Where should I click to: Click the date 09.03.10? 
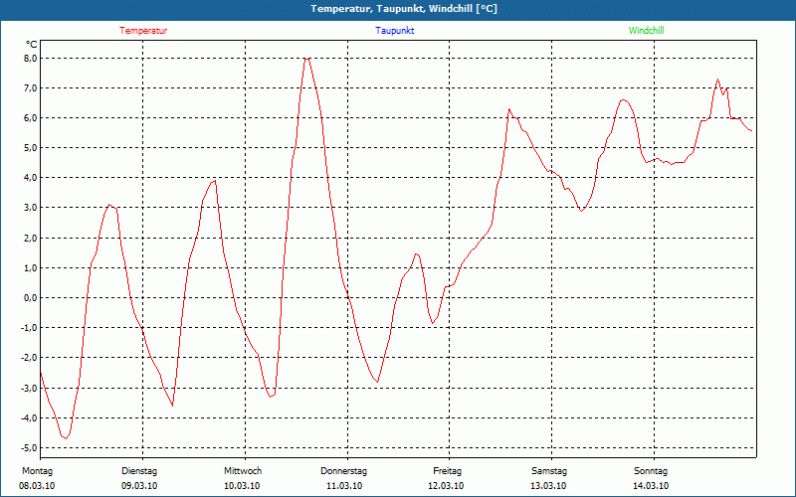(139, 486)
